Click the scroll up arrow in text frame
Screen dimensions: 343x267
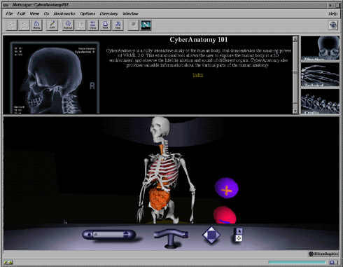point(295,39)
